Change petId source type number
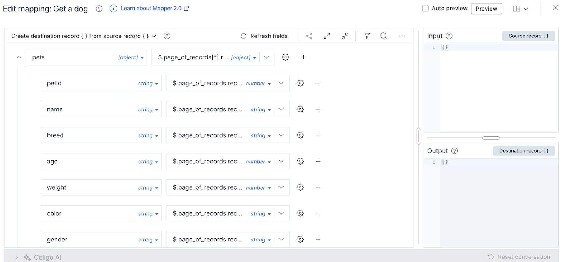The image size is (563, 262). pyautogui.click(x=258, y=84)
